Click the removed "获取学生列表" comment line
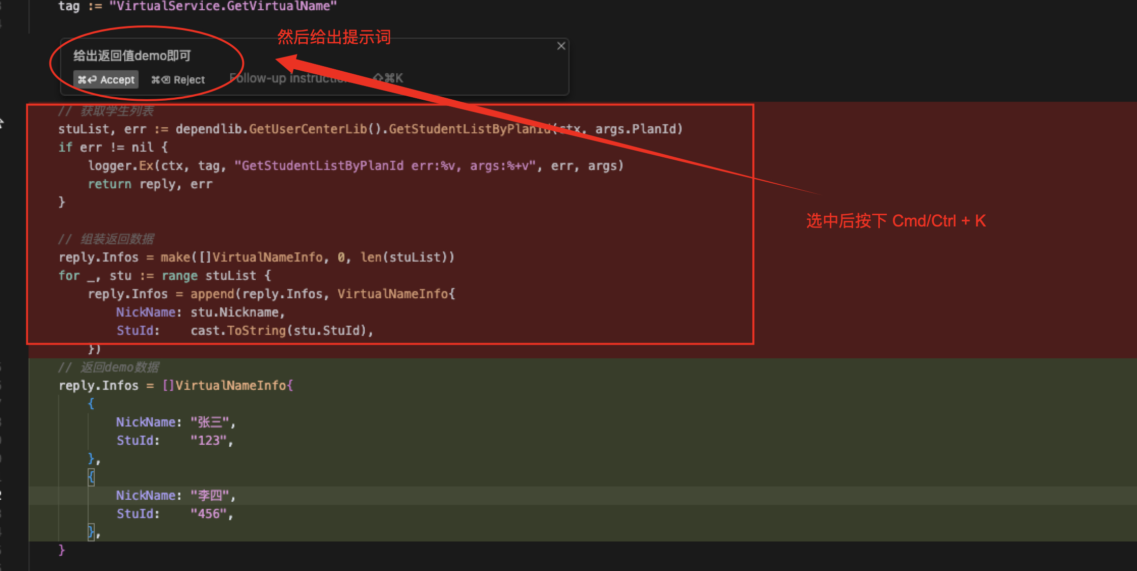Viewport: 1137px width, 571px height. [106, 111]
